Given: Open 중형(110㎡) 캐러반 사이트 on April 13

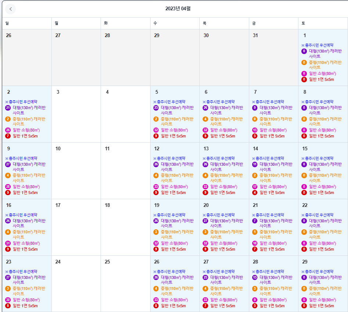Looking at the screenshot, I should pyautogui.click(x=226, y=178).
